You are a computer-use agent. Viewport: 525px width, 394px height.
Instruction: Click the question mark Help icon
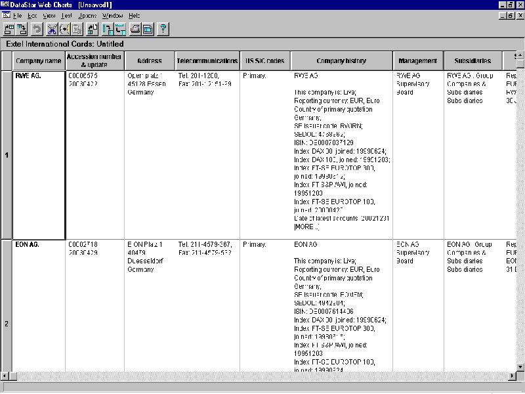163,29
